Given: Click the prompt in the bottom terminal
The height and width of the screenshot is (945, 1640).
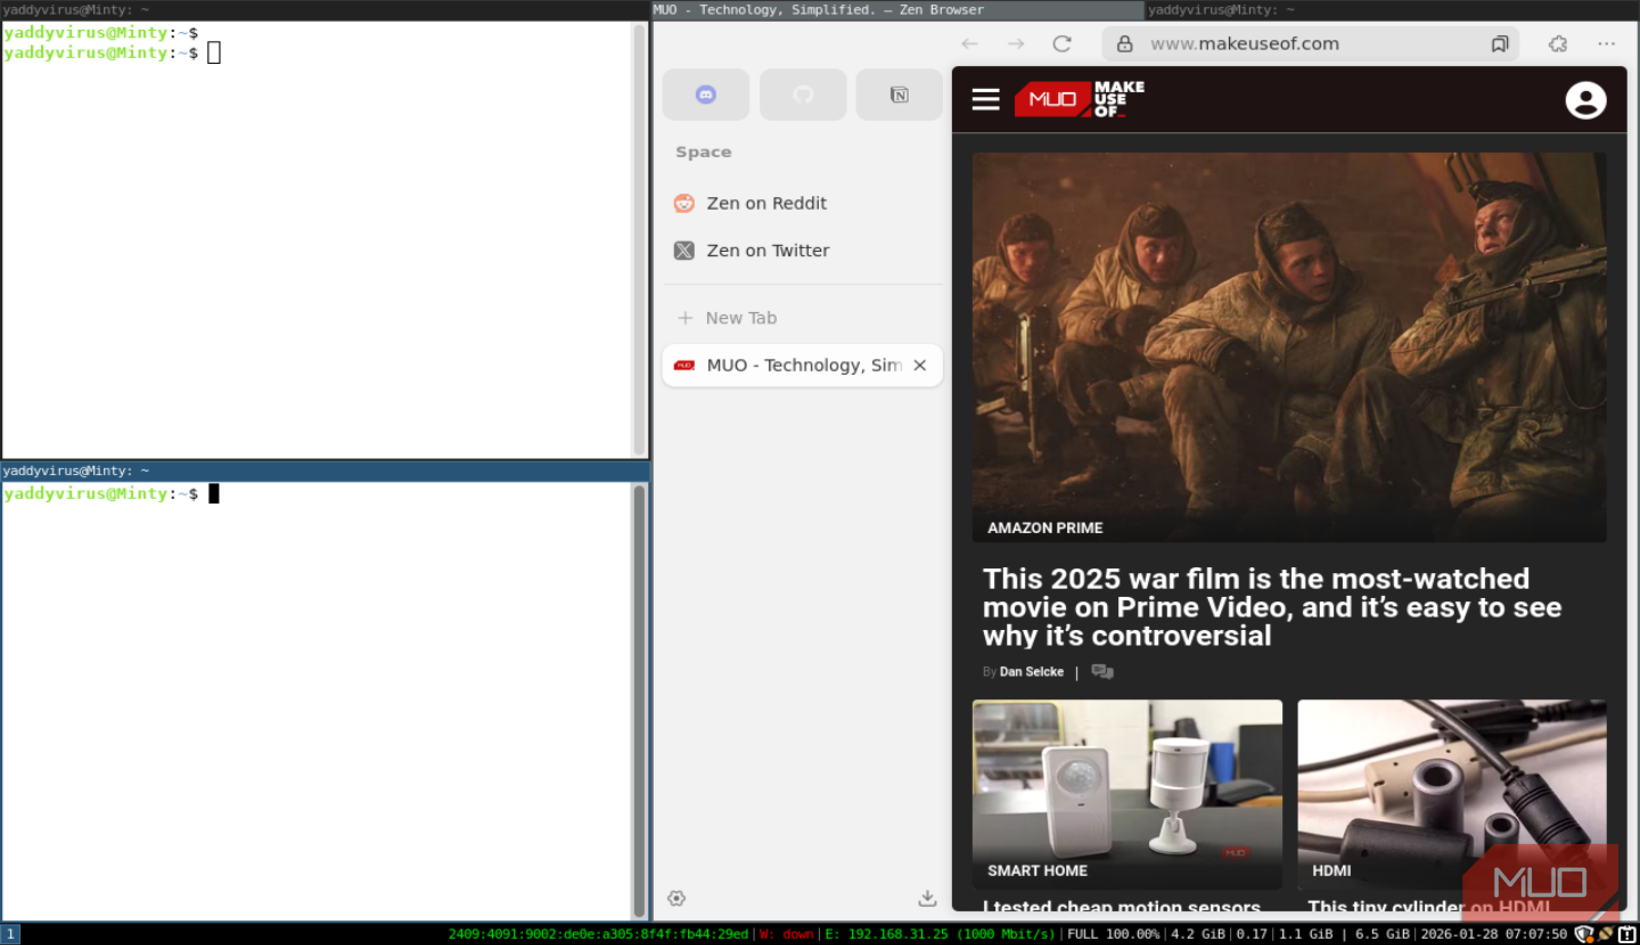Looking at the screenshot, I should [x=101, y=494].
